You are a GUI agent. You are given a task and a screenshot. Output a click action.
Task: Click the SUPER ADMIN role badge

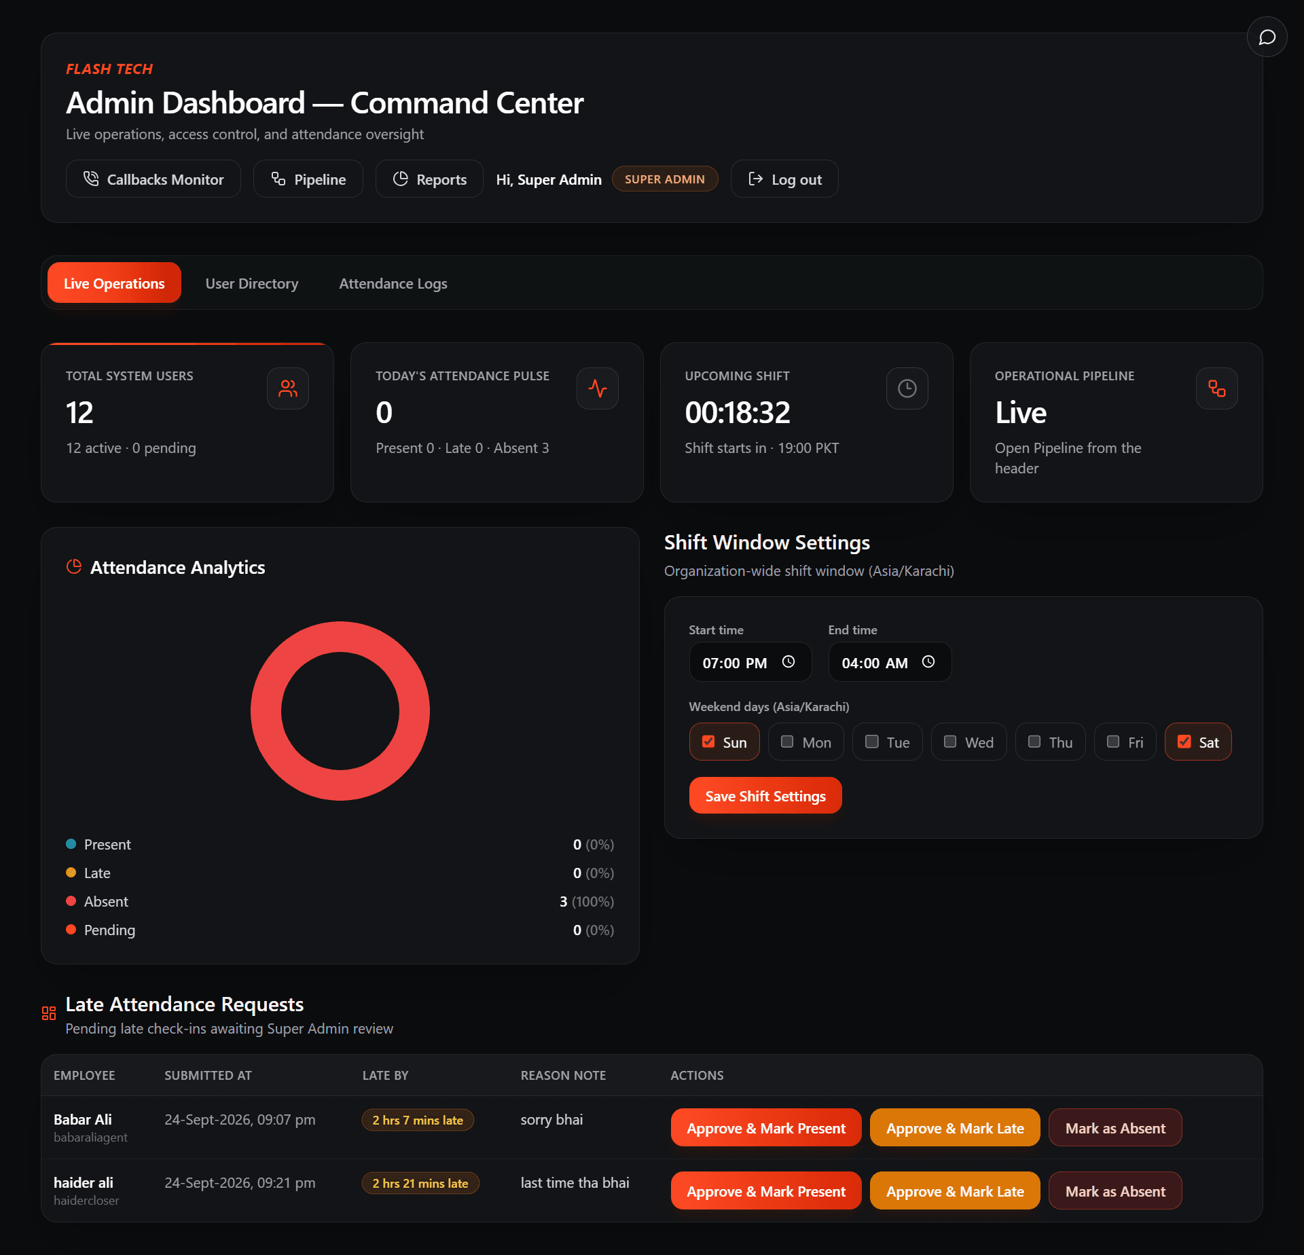(665, 179)
